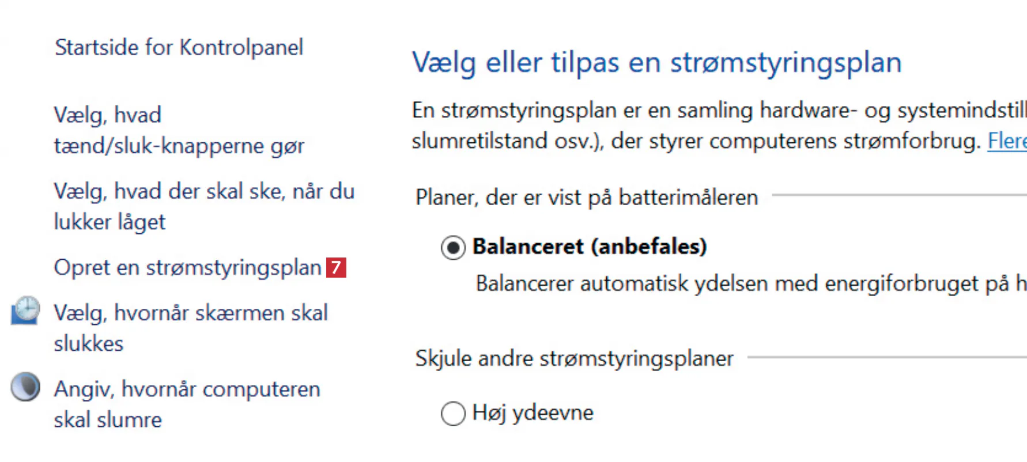
Task: Click the Balanceret (anbefales) plan label
Action: (590, 247)
